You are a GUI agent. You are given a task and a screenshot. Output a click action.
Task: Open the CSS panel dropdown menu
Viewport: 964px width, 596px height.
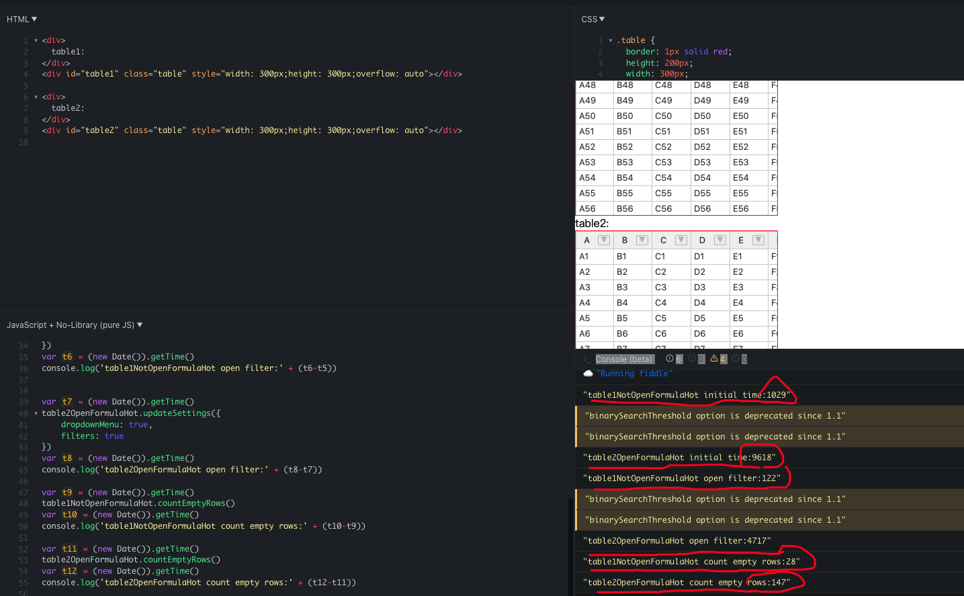(603, 19)
